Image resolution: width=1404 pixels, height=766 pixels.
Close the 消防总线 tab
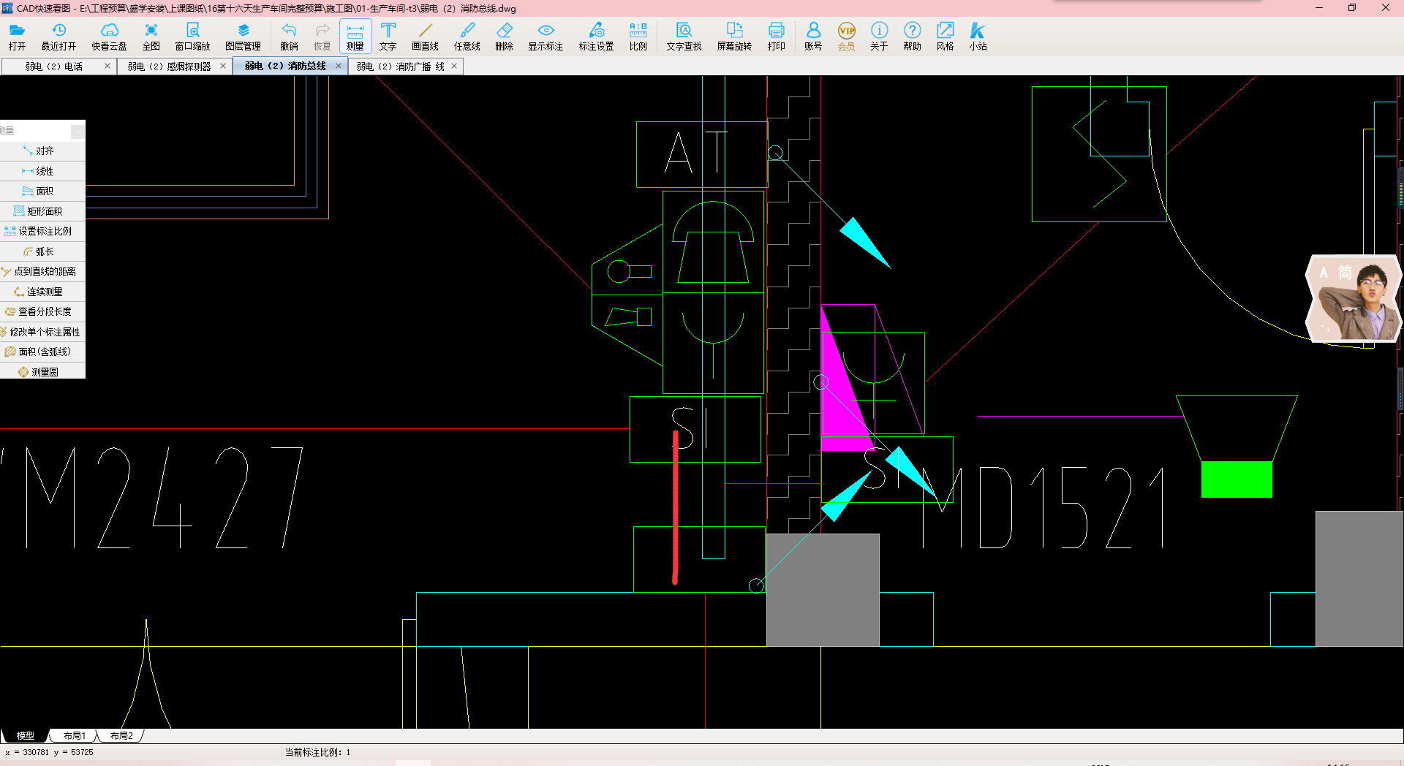(x=339, y=66)
